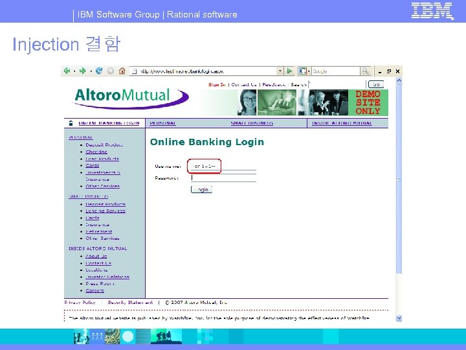Click the Go button beside Search
Image resolution: width=466 pixels, height=350 pixels.
(x=376, y=84)
